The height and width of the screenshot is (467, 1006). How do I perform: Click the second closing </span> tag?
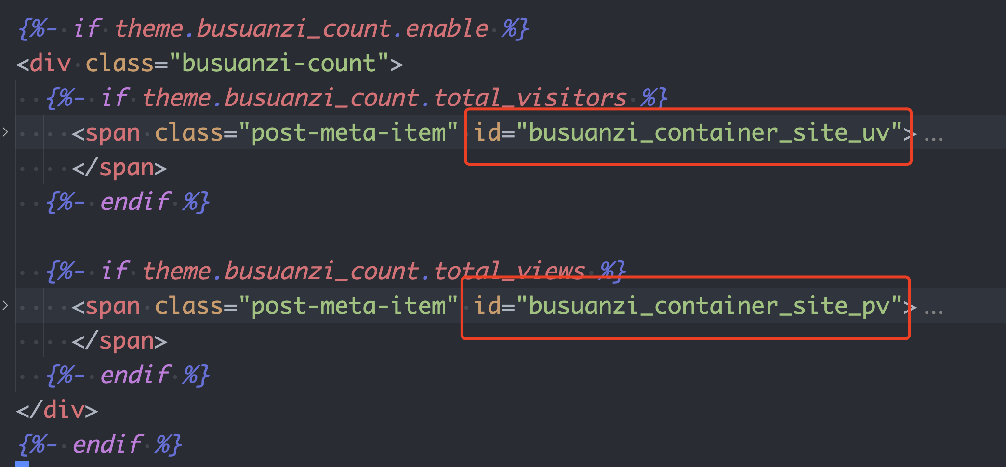119,341
